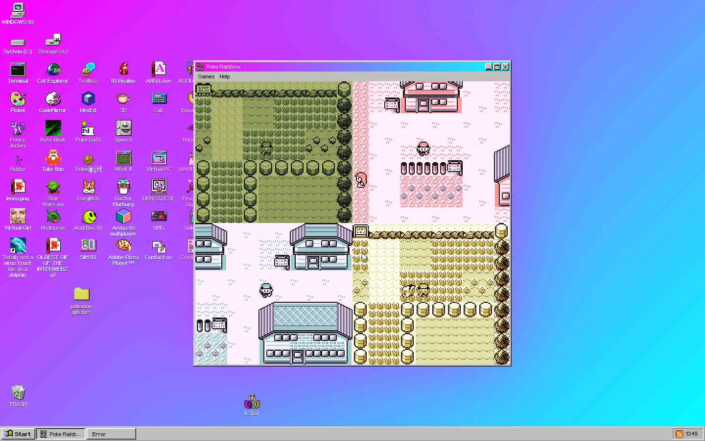
Task: Click the Start button
Action: click(18, 434)
